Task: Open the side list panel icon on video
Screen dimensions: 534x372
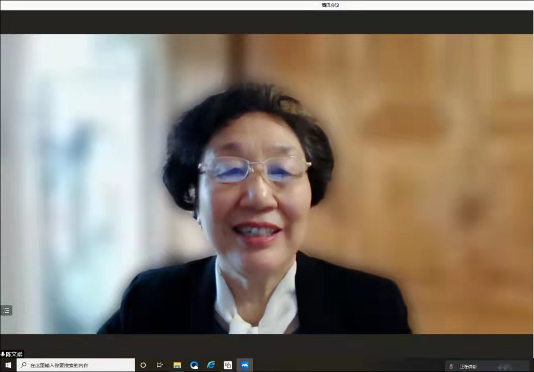Action: pyautogui.click(x=6, y=311)
